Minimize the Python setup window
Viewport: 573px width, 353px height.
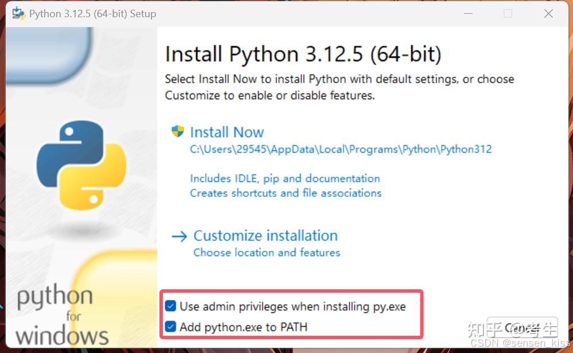468,13
